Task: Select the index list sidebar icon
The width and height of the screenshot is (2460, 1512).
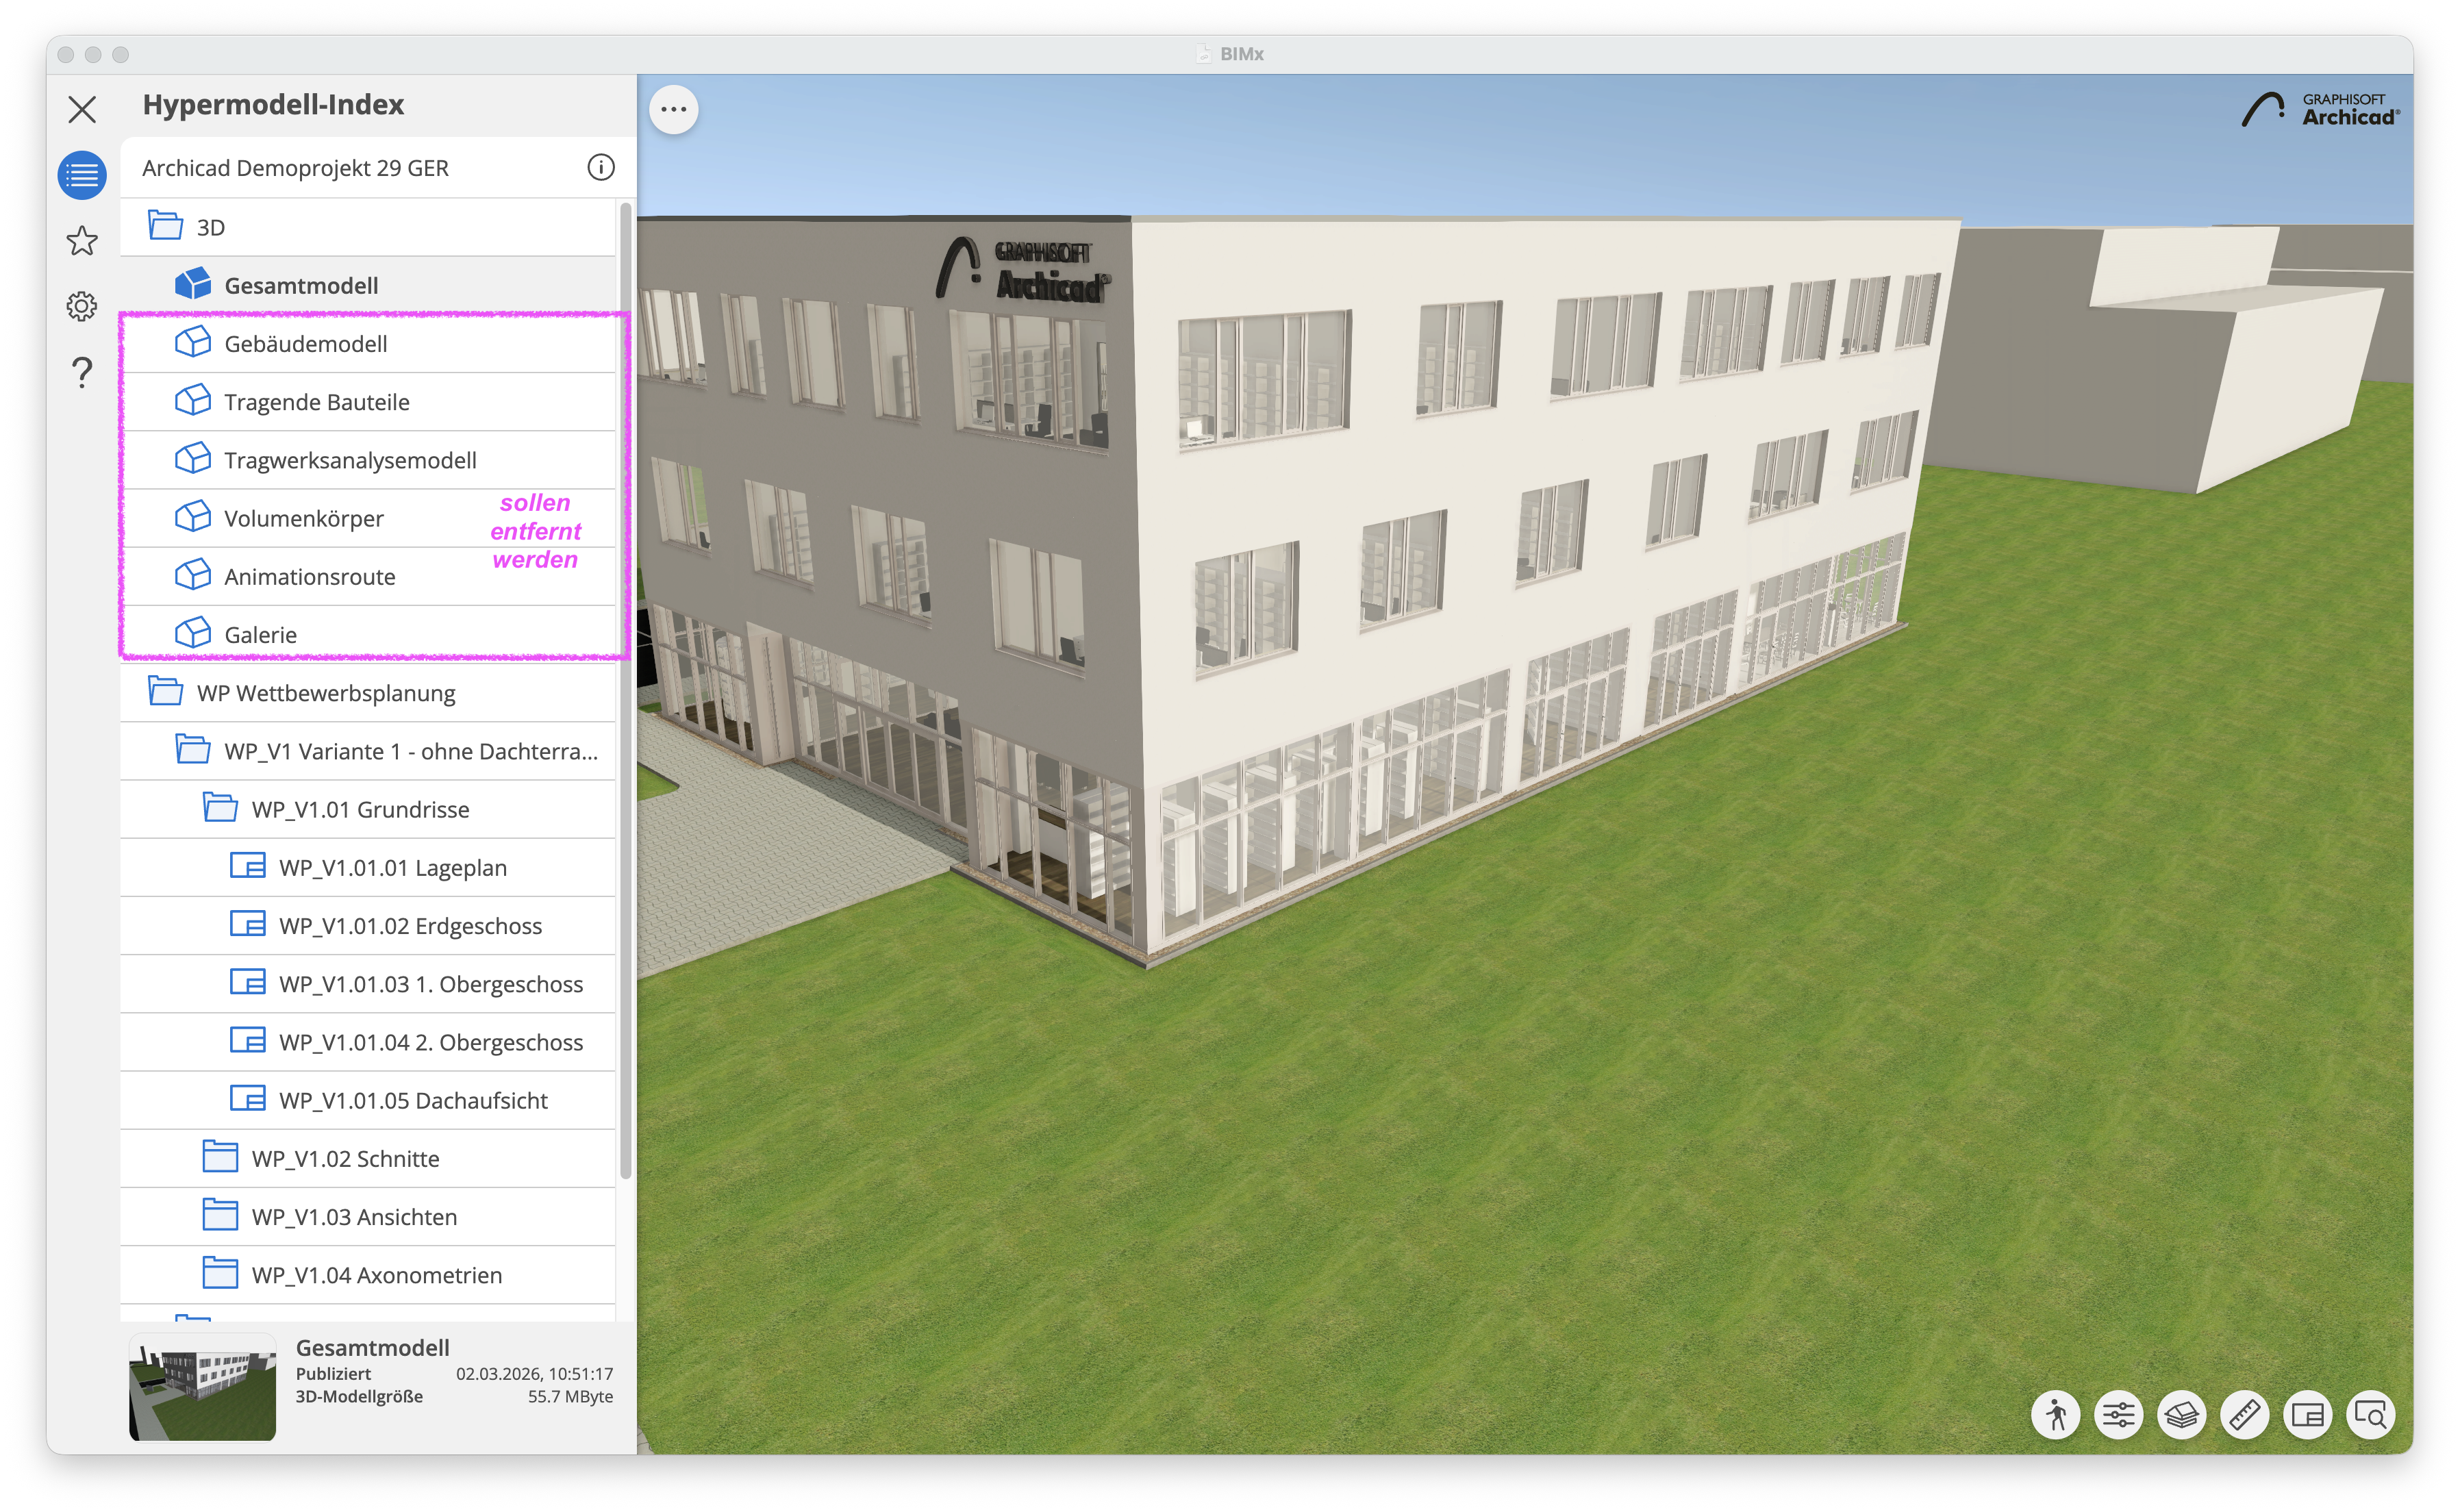Action: [x=82, y=175]
